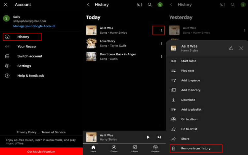Open search in Yesterday History header

coord(233,5)
